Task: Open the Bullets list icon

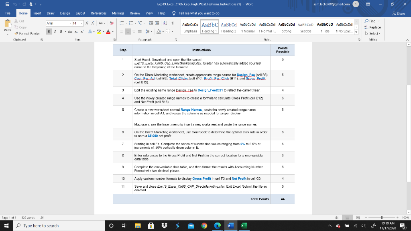Action: [x=123, y=23]
